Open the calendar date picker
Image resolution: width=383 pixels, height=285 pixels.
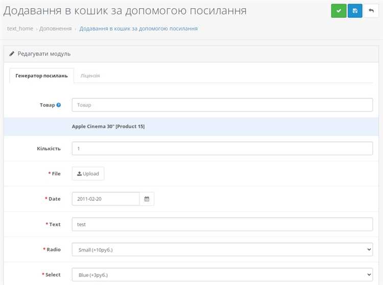(147, 199)
